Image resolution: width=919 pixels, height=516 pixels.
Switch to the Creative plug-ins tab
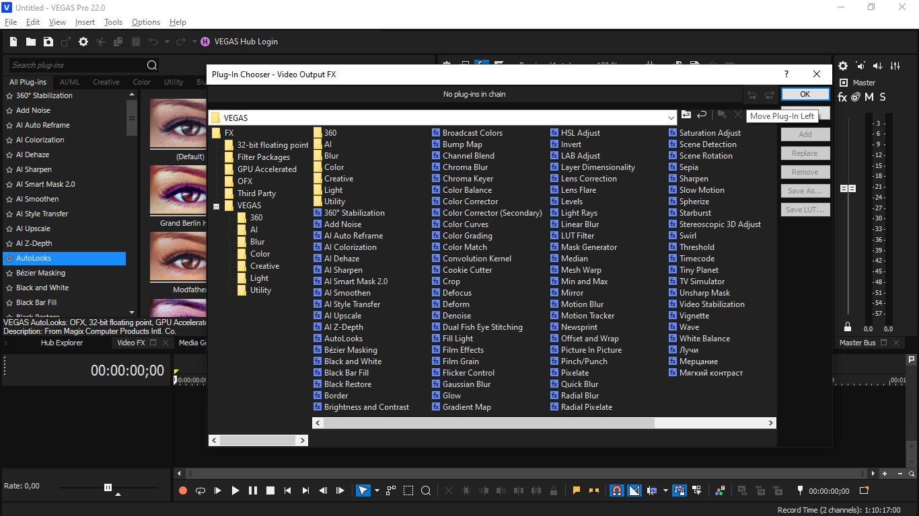click(106, 82)
